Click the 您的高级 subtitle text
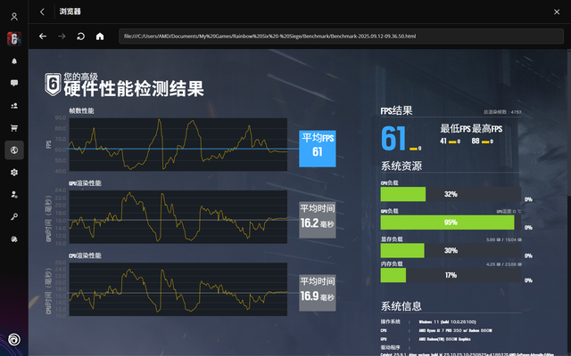 pyautogui.click(x=81, y=77)
